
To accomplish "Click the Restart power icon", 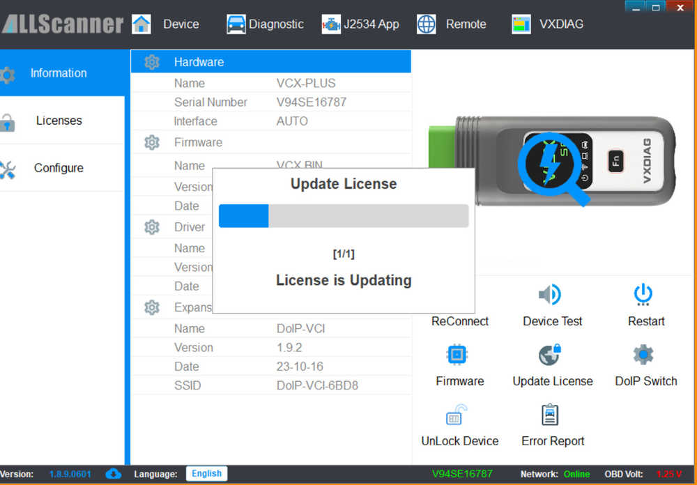I will point(643,294).
